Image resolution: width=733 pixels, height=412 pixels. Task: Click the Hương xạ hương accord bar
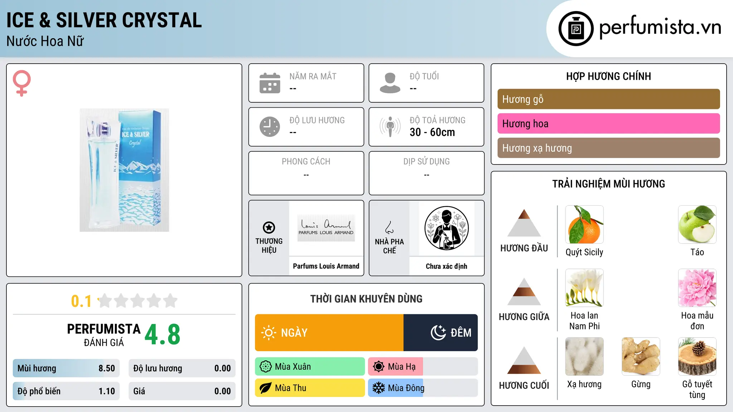pyautogui.click(x=608, y=148)
